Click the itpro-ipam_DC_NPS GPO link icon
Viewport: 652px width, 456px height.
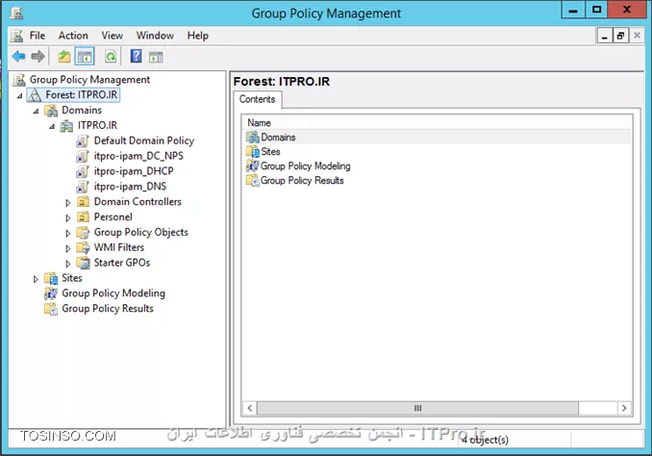click(x=83, y=157)
